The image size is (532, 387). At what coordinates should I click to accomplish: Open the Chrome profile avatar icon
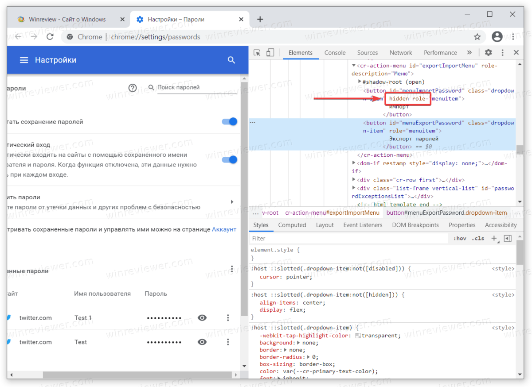pyautogui.click(x=497, y=37)
